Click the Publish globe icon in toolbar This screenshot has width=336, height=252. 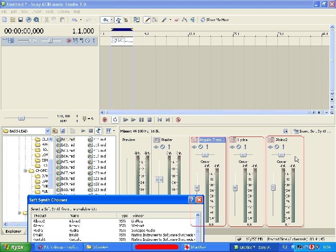pyautogui.click(x=28, y=20)
